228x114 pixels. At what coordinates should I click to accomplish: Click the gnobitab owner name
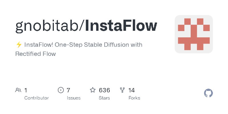tap(47, 27)
